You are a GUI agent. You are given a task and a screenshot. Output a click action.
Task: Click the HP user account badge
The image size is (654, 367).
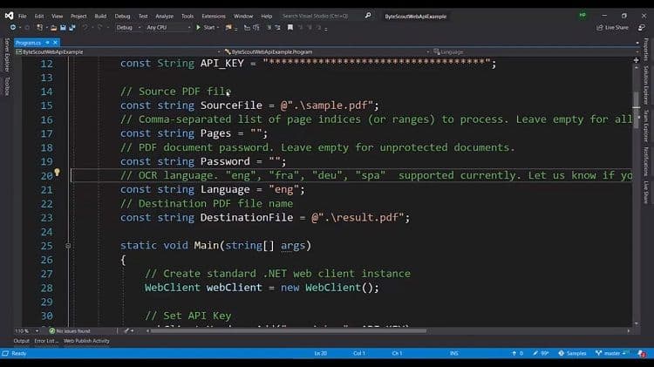(x=582, y=16)
